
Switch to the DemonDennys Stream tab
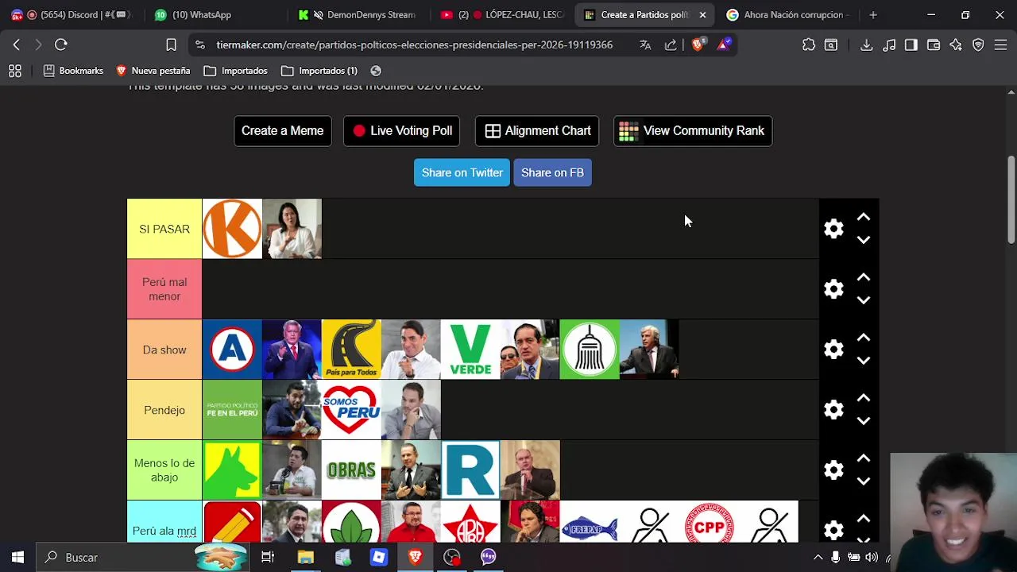coord(358,14)
